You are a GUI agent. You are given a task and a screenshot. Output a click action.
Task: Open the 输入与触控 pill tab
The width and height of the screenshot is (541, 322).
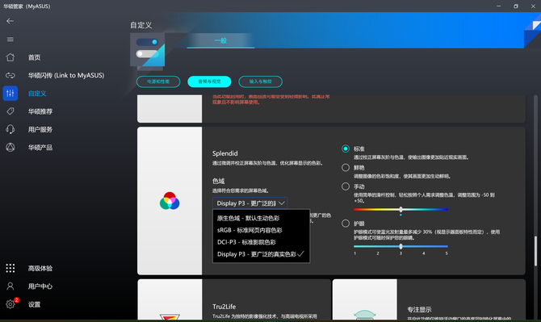(x=261, y=82)
